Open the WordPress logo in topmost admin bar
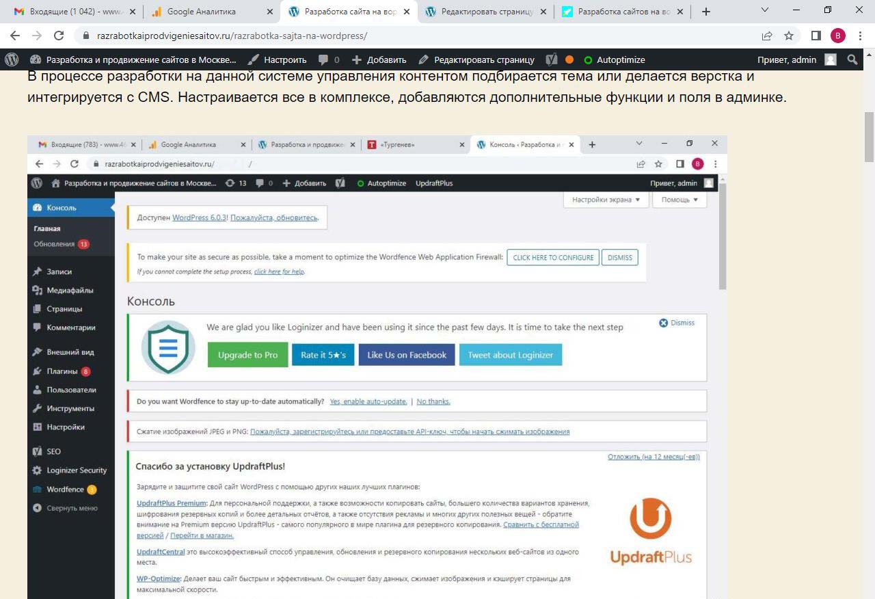This screenshot has height=599, width=875. [x=12, y=59]
